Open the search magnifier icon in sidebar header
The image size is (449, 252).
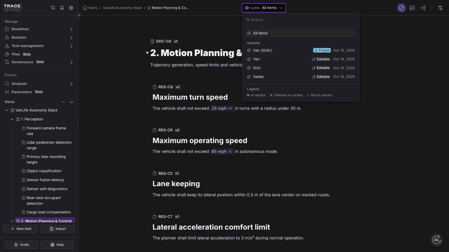tap(53, 8)
